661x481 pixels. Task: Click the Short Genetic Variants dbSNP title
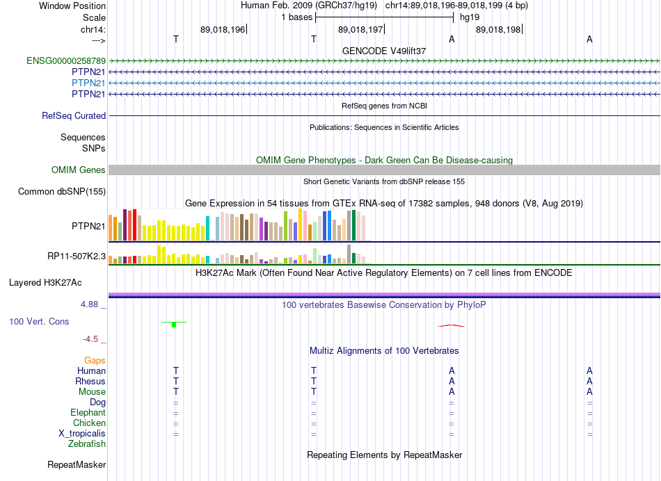[384, 181]
